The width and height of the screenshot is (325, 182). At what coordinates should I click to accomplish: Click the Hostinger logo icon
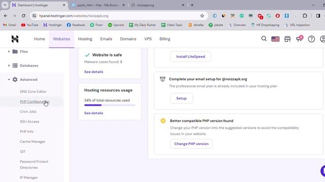tap(15, 39)
